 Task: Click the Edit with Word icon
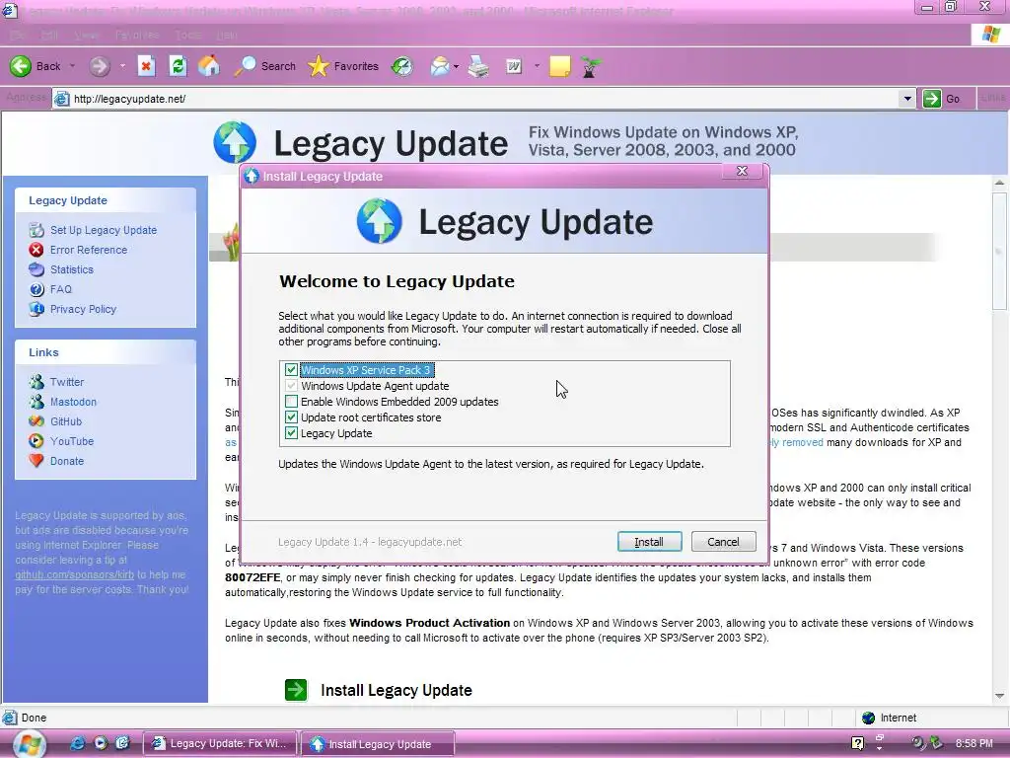(513, 66)
